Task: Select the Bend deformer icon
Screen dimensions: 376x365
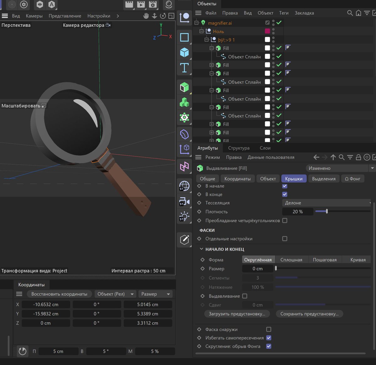Action: tap(184, 134)
